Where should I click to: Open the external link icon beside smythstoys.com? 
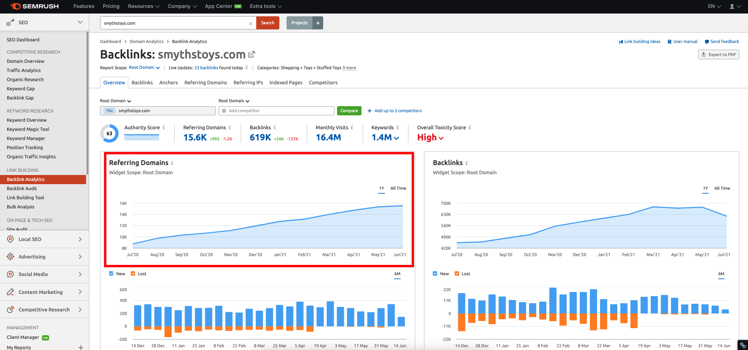(251, 54)
